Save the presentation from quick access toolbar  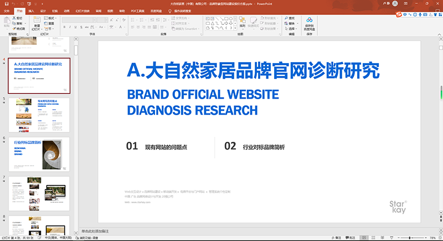click(7, 4)
